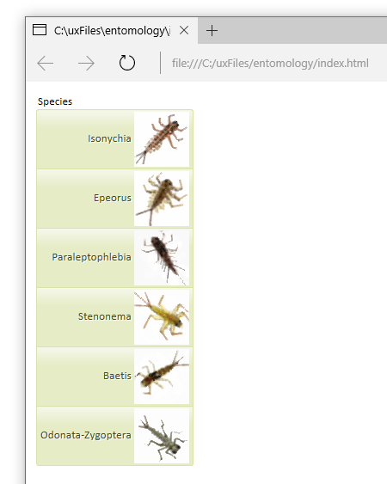Pick the Baetis label

coord(117,376)
